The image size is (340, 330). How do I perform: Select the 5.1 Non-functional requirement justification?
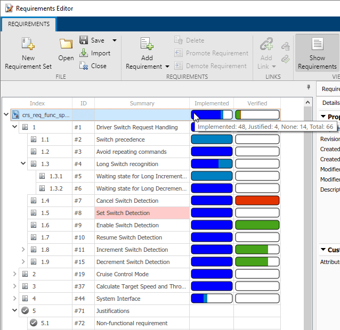132,323
